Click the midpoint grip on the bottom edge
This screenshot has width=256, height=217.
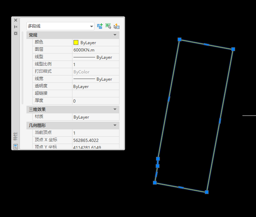181,188
